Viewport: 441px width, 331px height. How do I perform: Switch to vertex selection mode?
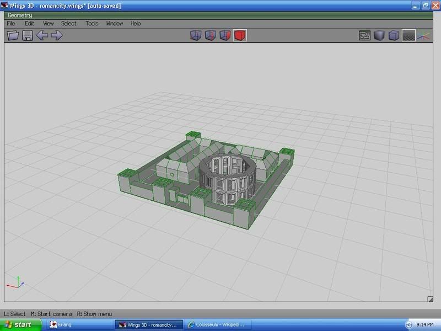196,36
